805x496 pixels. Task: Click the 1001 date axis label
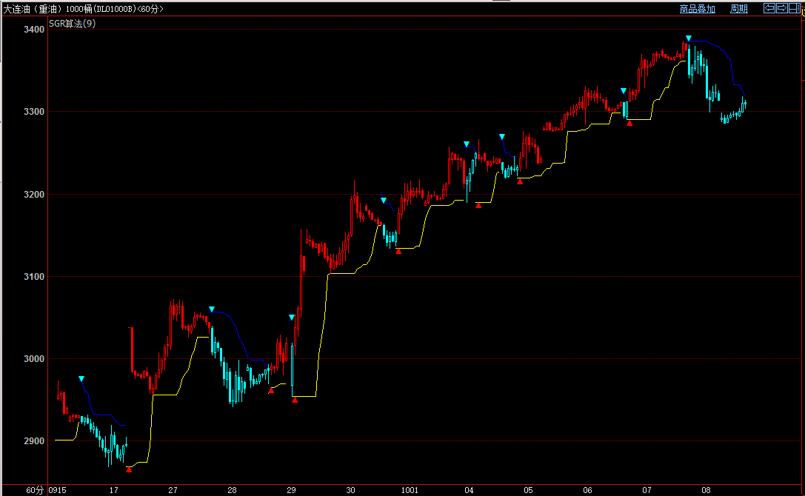[x=410, y=490]
